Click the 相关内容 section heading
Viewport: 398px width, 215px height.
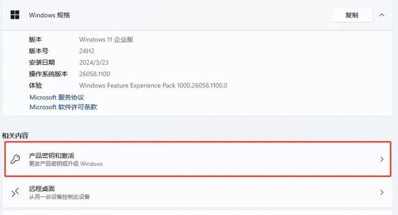(x=15, y=135)
